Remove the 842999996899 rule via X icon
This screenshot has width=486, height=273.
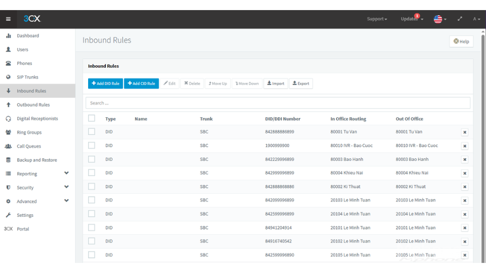pos(465,173)
